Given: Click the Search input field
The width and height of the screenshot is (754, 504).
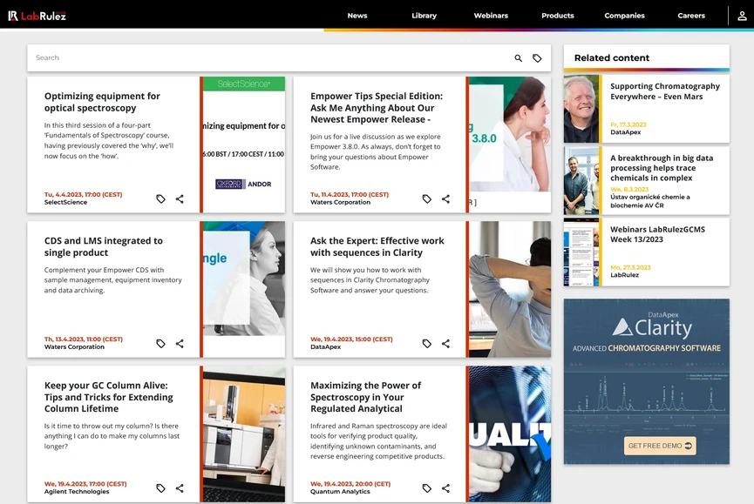Looking at the screenshot, I should coord(269,58).
